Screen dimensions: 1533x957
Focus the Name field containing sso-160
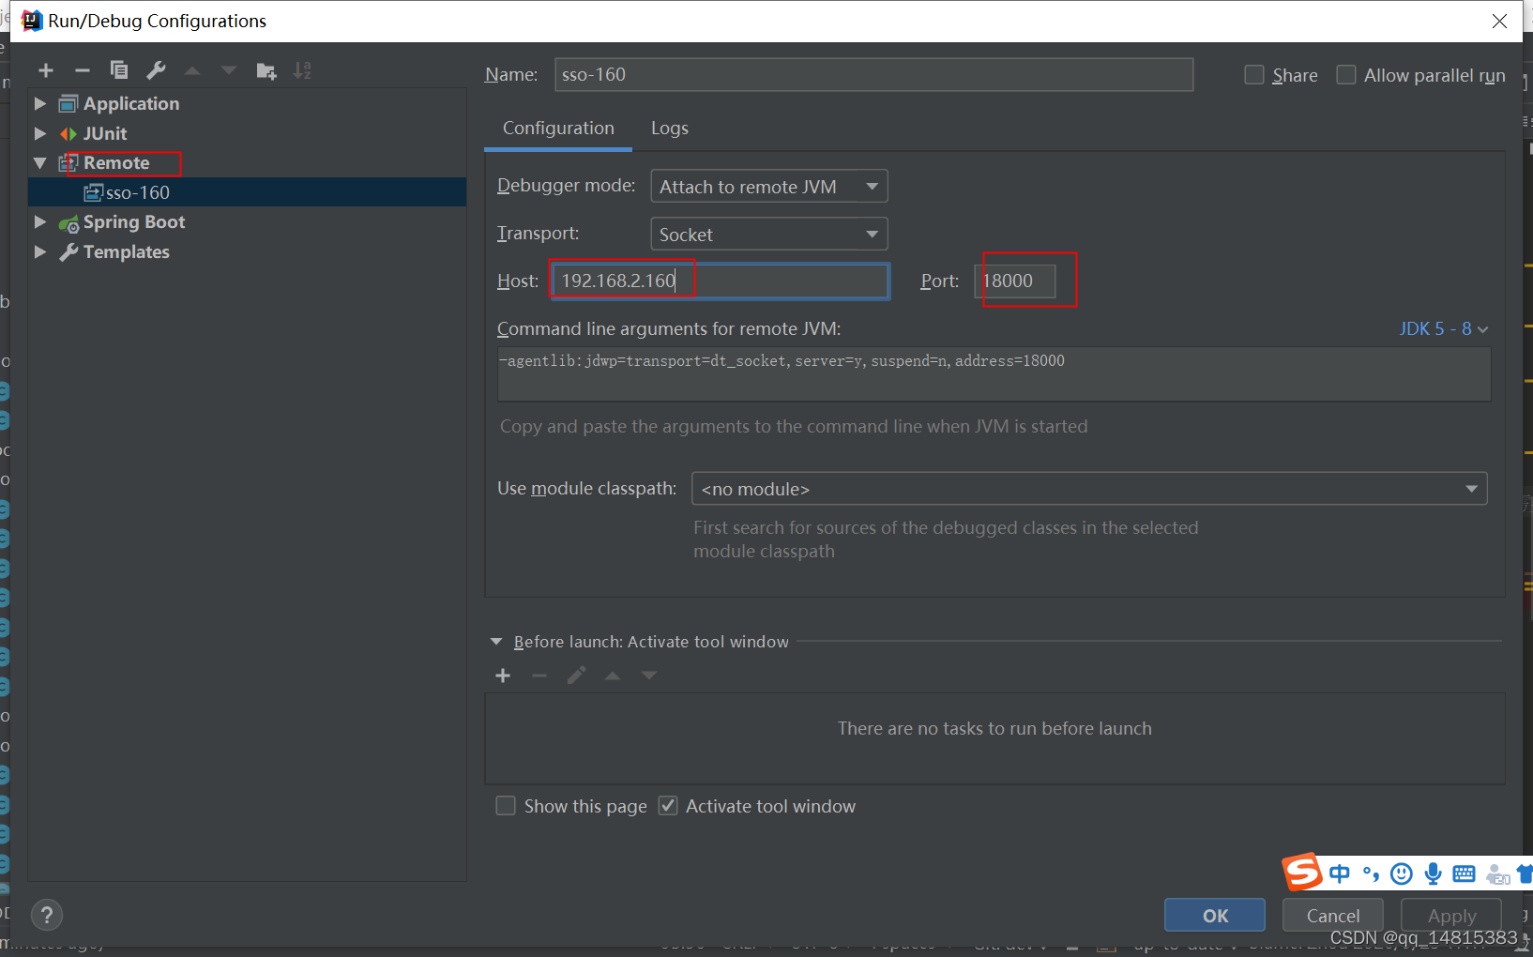tap(873, 74)
